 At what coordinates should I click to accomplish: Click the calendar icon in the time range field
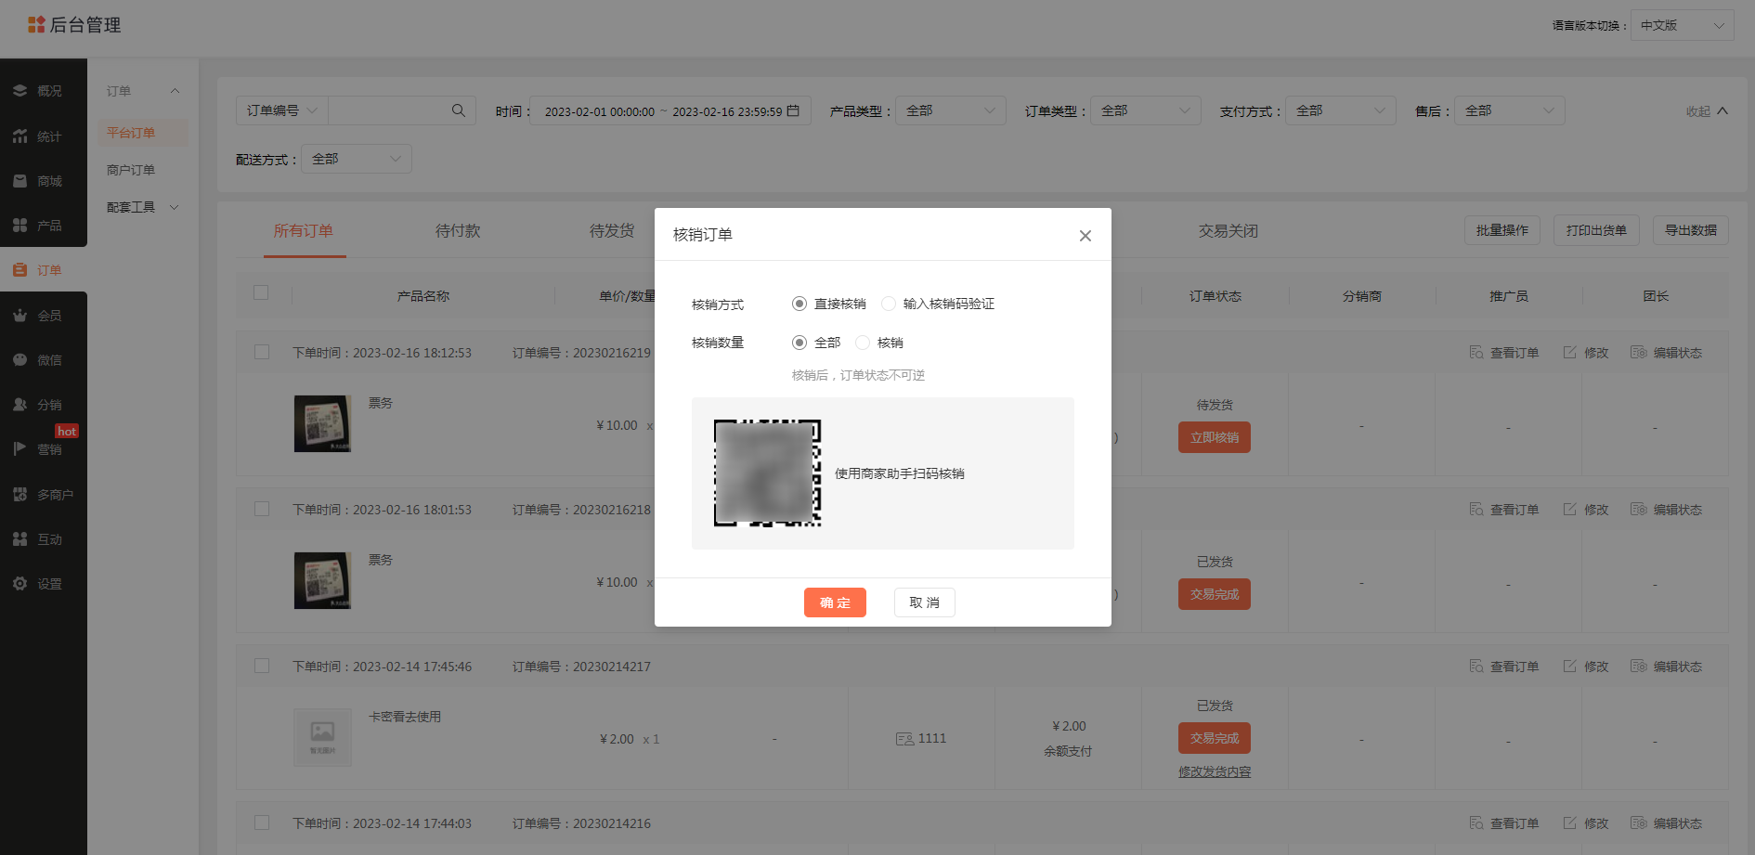tap(793, 110)
